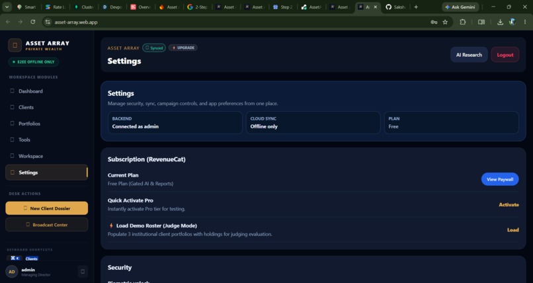Switch to the Workspace module
This screenshot has width=533, height=283.
(46, 156)
